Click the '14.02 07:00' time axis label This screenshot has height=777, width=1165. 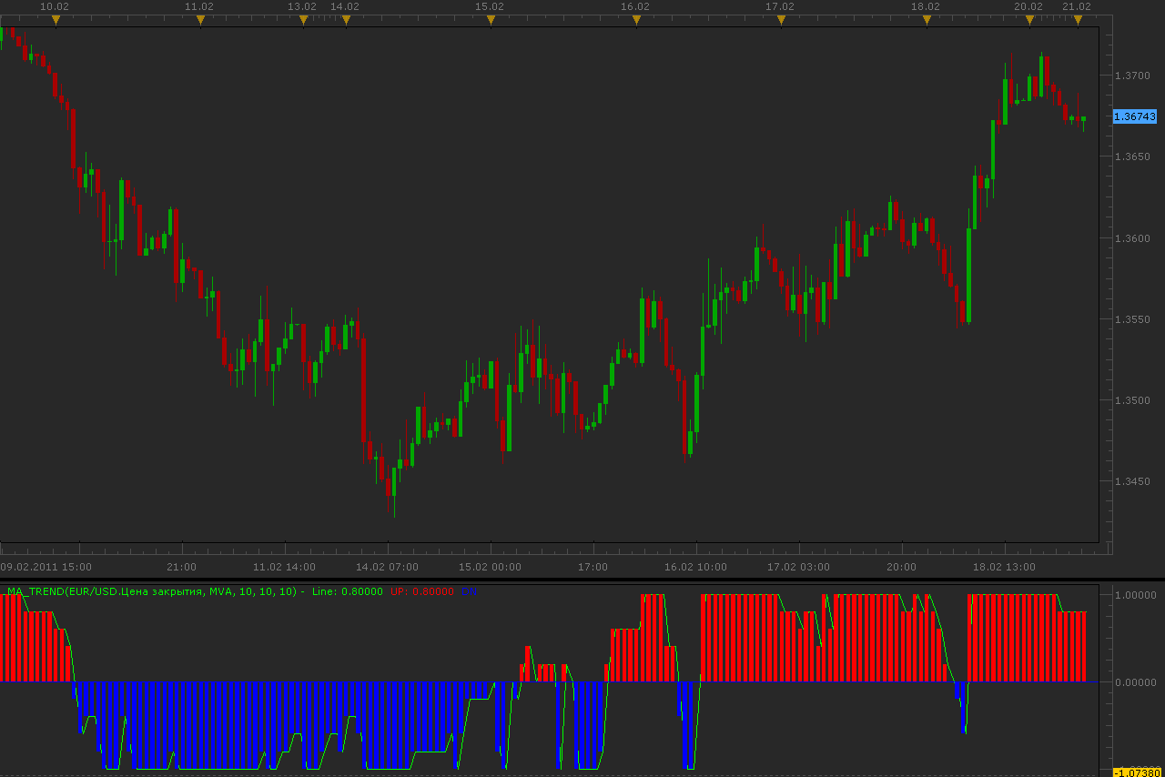[x=387, y=567]
